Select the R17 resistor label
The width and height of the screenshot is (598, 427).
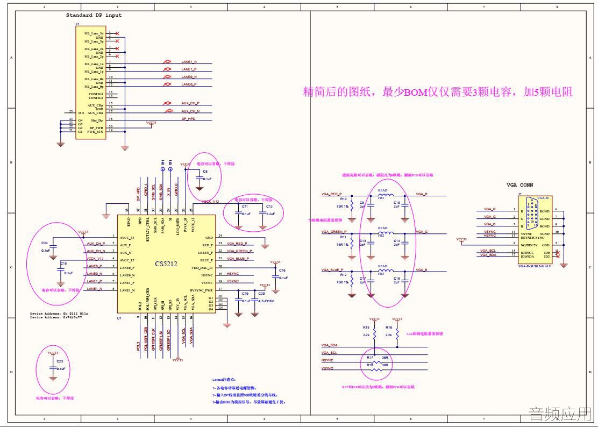[x=369, y=358]
